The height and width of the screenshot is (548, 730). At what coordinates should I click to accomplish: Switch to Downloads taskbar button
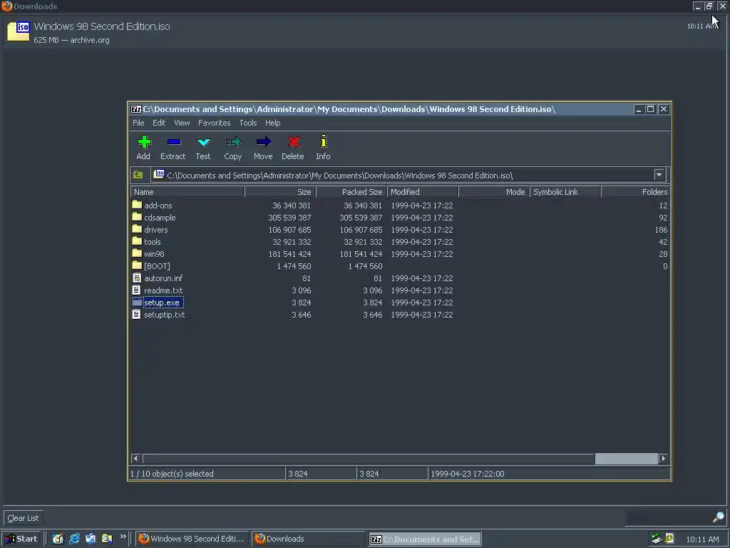pos(308,539)
